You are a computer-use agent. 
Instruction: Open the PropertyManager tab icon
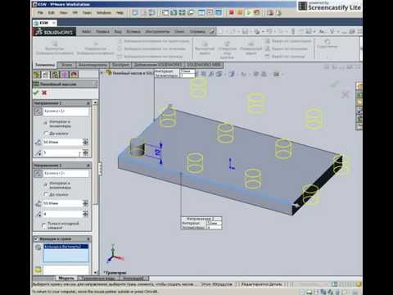(46, 75)
